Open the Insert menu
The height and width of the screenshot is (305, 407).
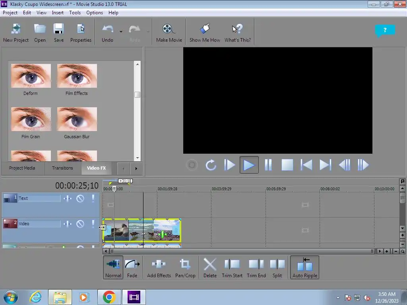coord(58,13)
